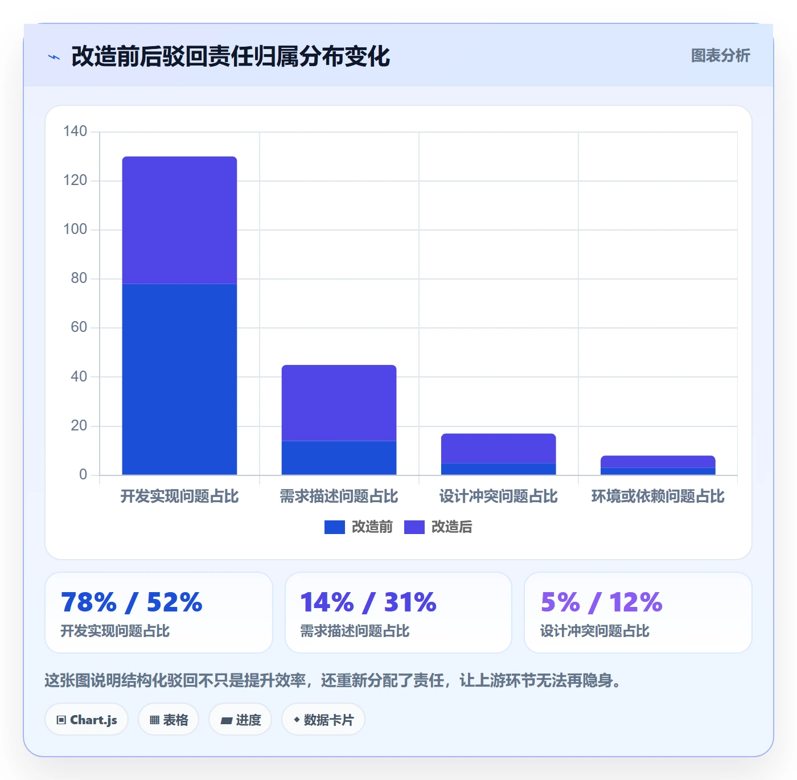Click the 改造前 legend label text
The height and width of the screenshot is (780, 797).
pos(372,527)
